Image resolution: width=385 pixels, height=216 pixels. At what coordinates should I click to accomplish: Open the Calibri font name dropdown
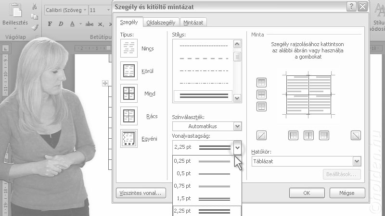tap(85, 10)
